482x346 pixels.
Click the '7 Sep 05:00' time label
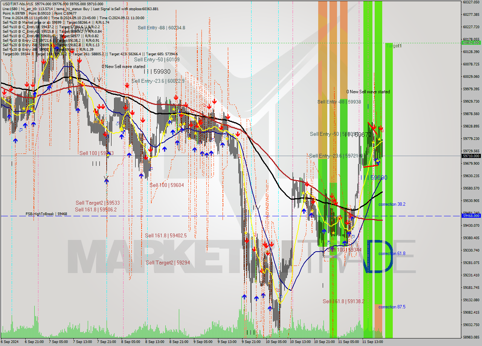coord(58,341)
